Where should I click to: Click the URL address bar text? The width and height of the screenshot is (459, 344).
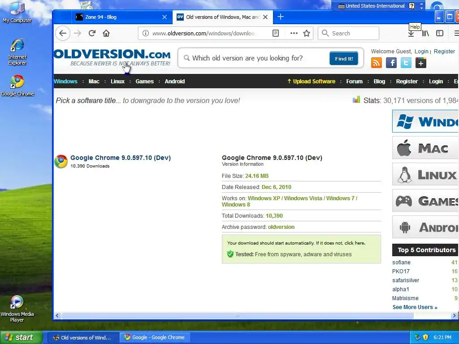pyautogui.click(x=204, y=33)
